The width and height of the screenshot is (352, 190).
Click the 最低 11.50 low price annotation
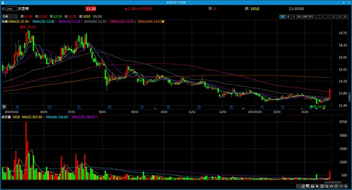coord(318,107)
